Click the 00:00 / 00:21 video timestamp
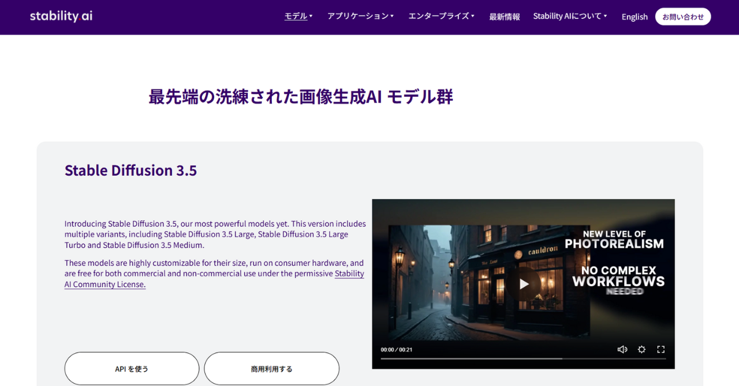 (396, 350)
